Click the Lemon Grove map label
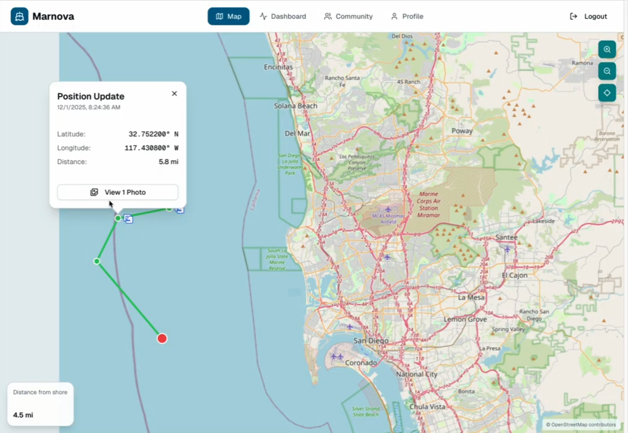This screenshot has height=433, width=628. pyautogui.click(x=465, y=319)
